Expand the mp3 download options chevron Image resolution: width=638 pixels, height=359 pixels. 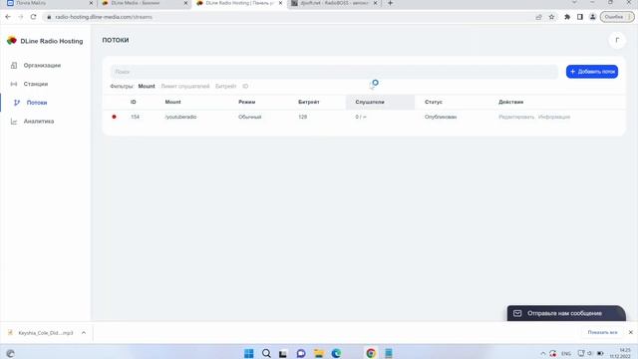(84, 333)
